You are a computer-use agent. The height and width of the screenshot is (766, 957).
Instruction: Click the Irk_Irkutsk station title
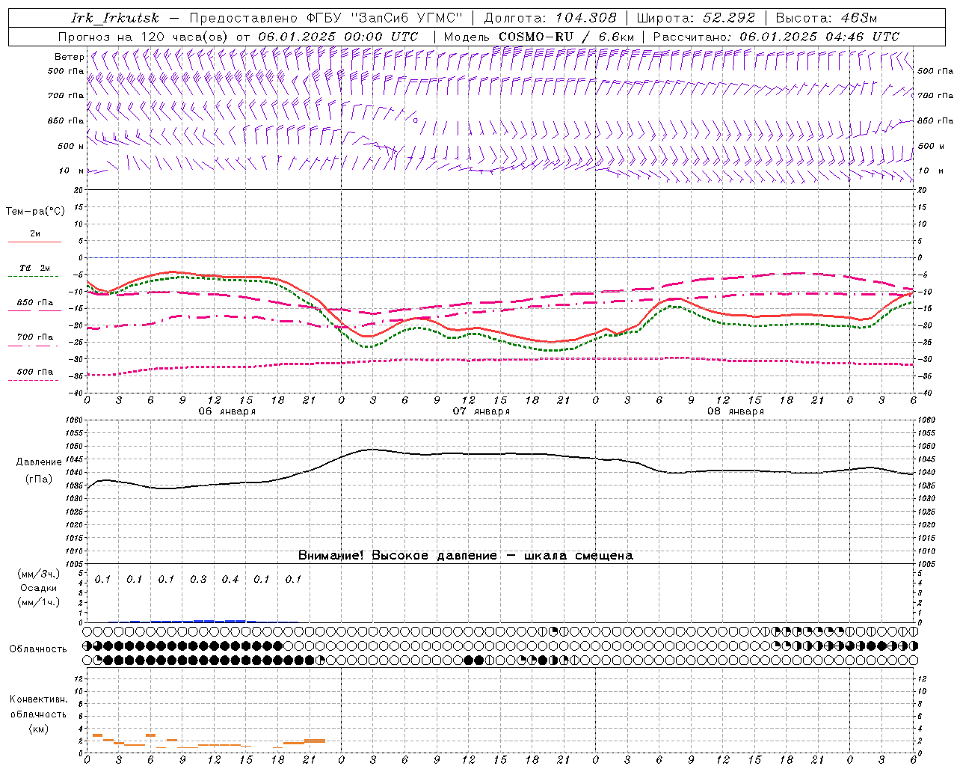click(115, 18)
